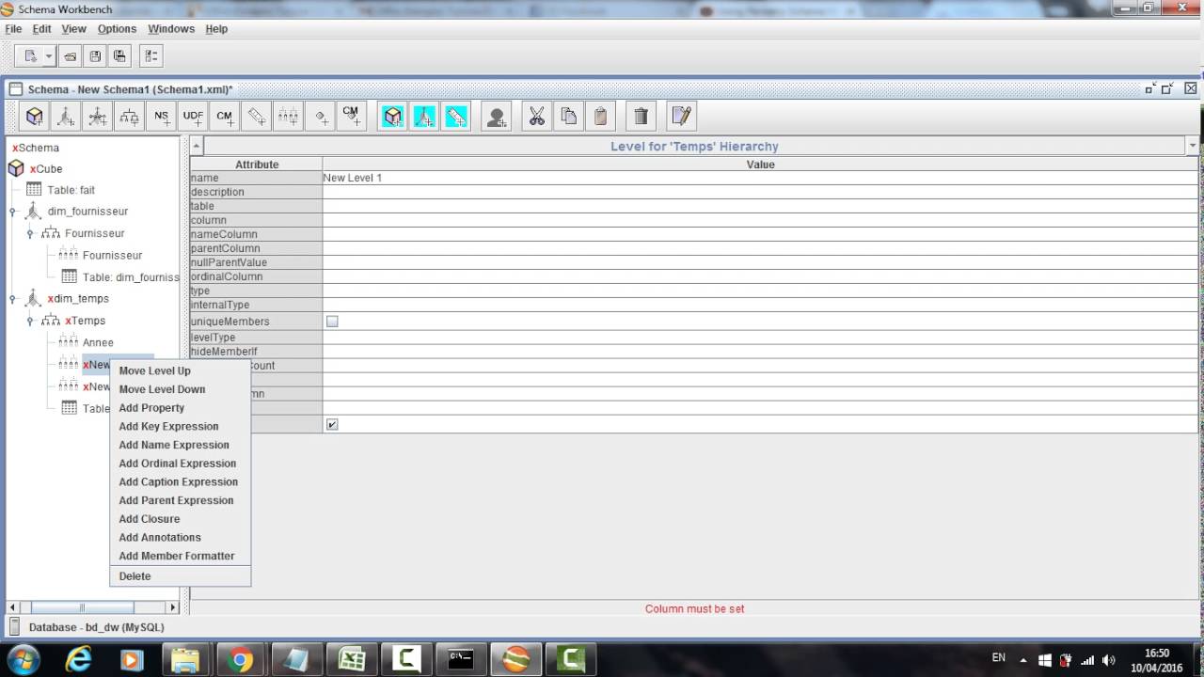Open the Windows menu
Image resolution: width=1204 pixels, height=677 pixels.
171,29
